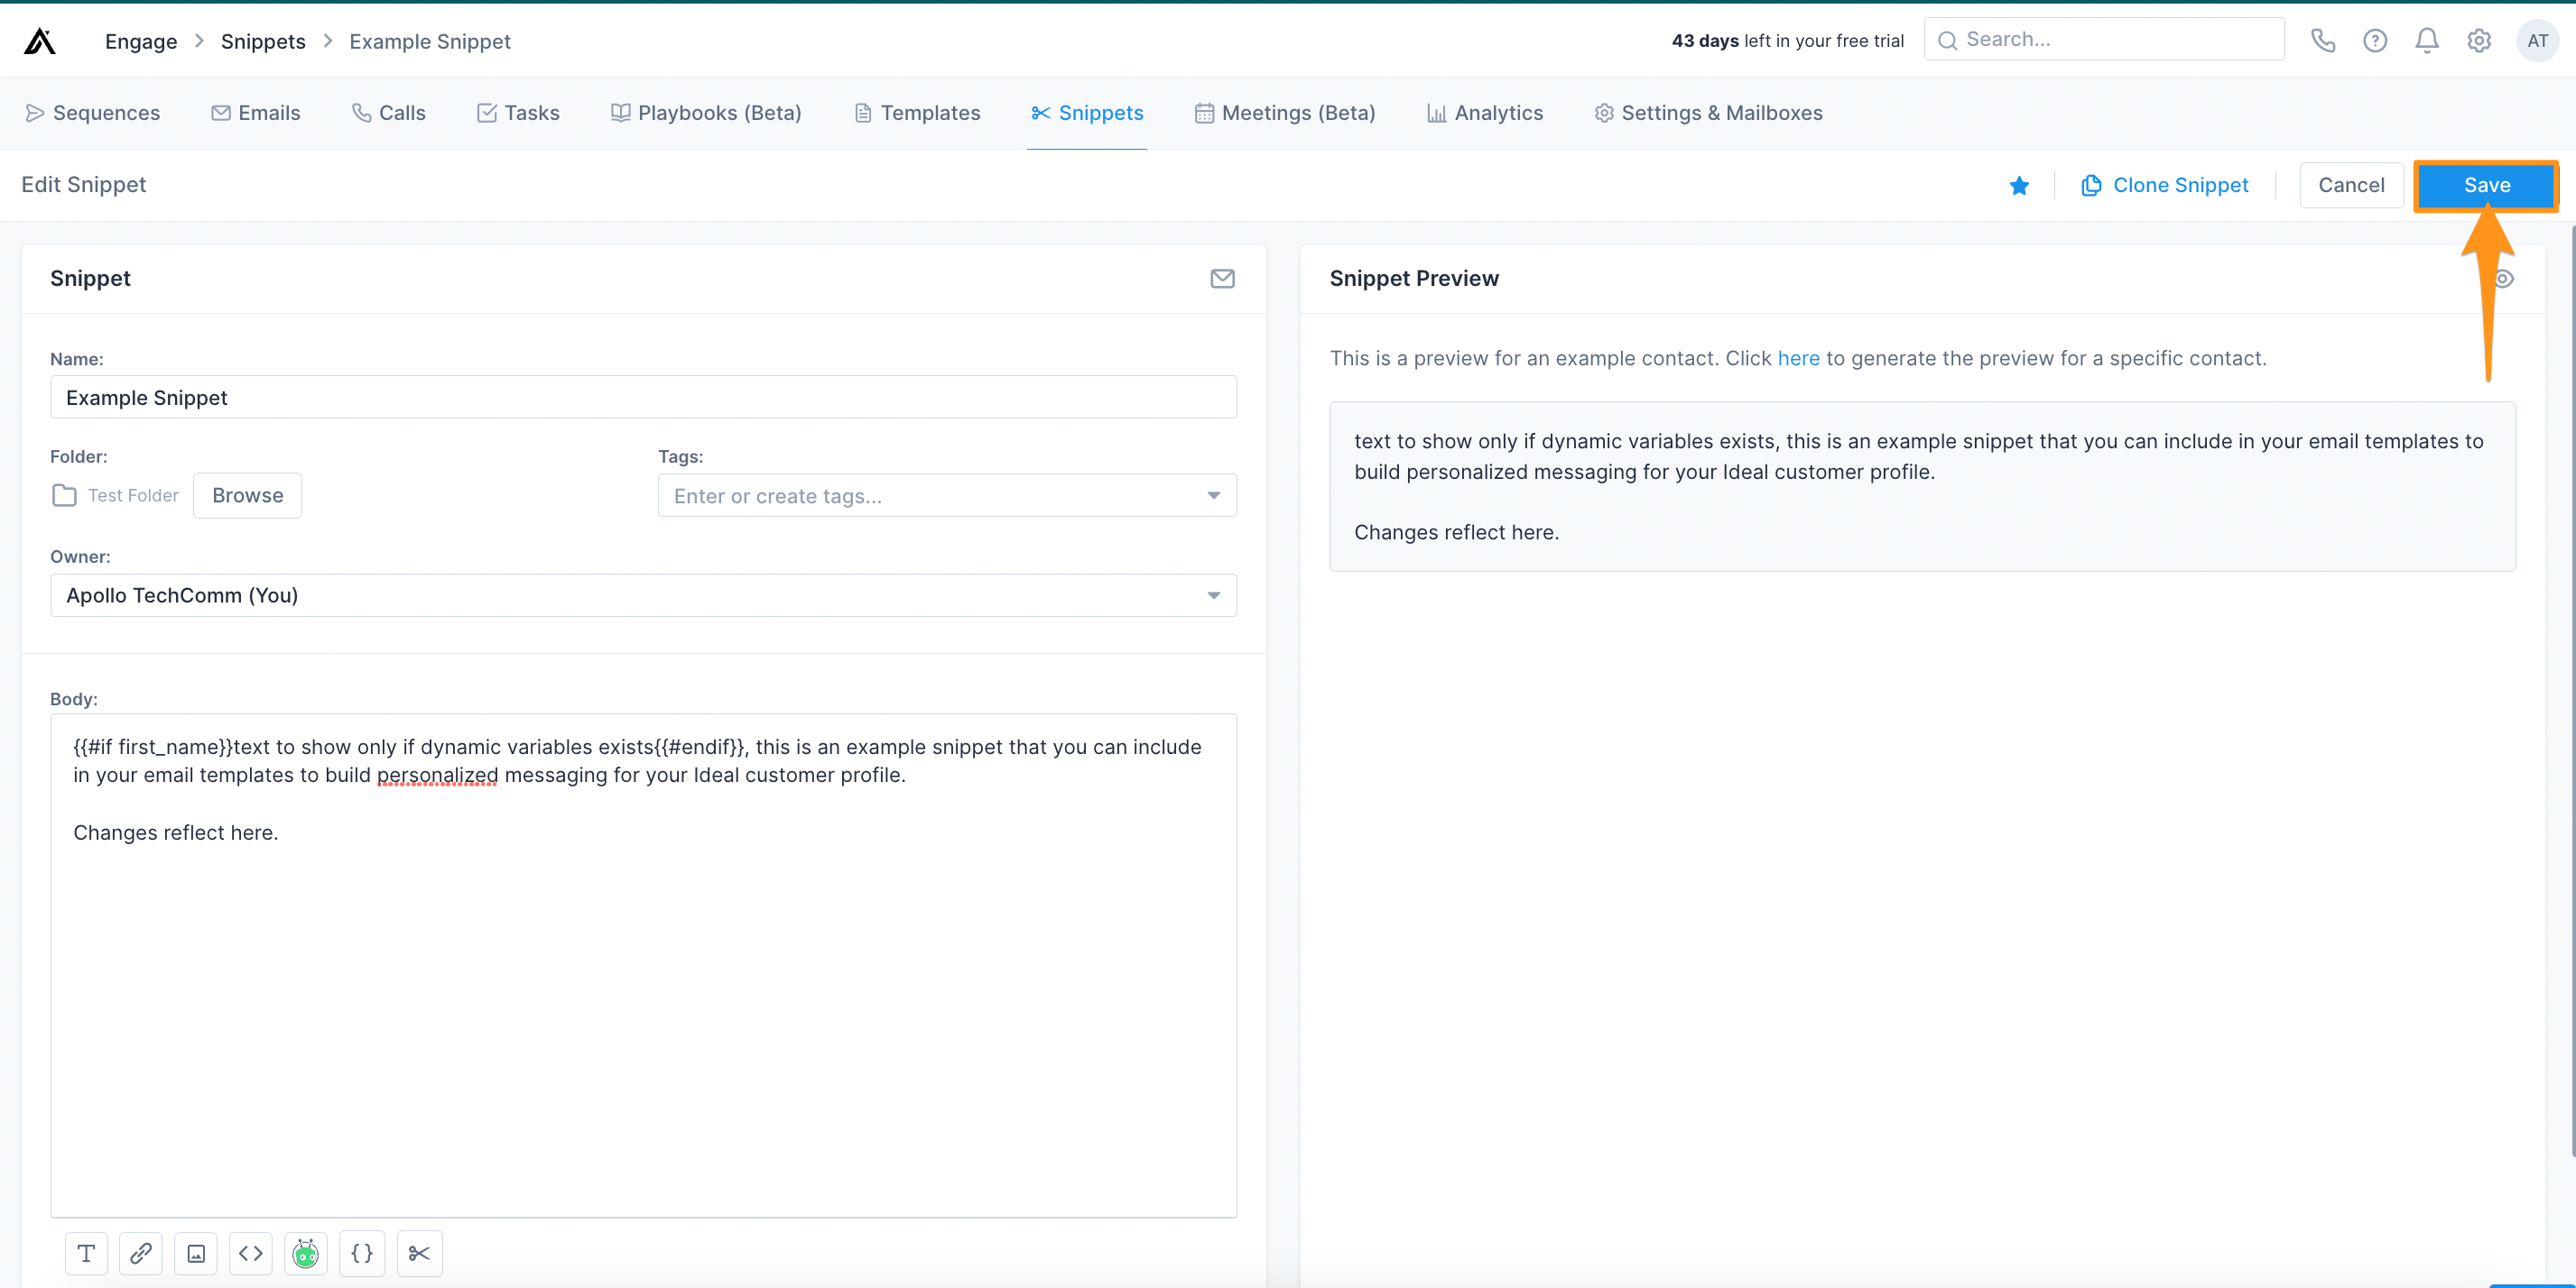Open the Settings & Mailboxes tab
This screenshot has width=2576, height=1288.
coord(1709,113)
